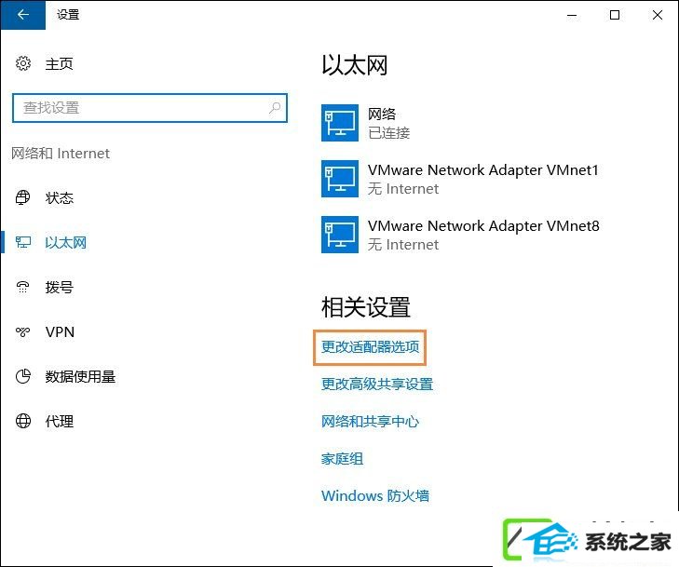679x567 pixels.
Task: Open 更改适配器选项 link
Action: pos(371,347)
